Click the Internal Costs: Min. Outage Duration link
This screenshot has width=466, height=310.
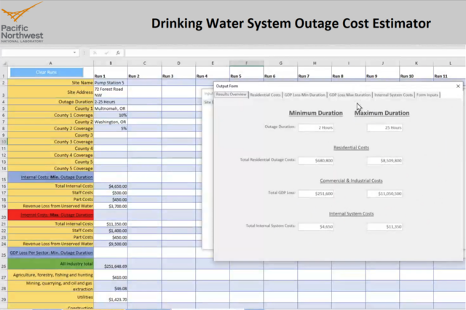(x=57, y=178)
